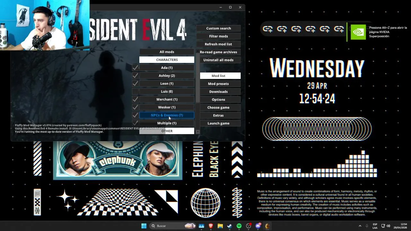Open the Leon (1) category
This screenshot has height=231, width=411.
pyautogui.click(x=167, y=83)
